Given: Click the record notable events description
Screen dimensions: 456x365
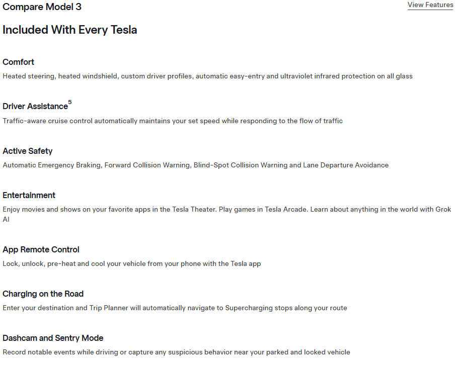Looking at the screenshot, I should click(x=176, y=352).
